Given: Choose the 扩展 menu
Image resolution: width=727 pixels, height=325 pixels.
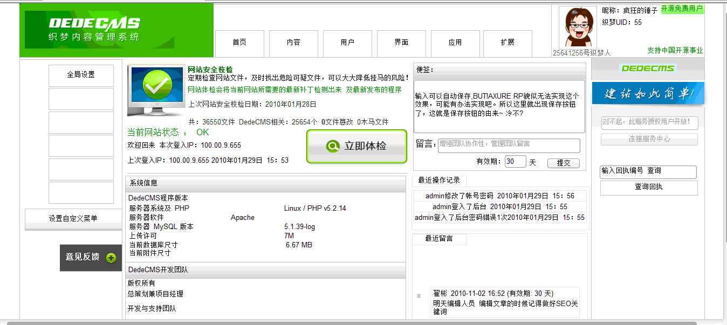Looking at the screenshot, I should click(x=507, y=43).
